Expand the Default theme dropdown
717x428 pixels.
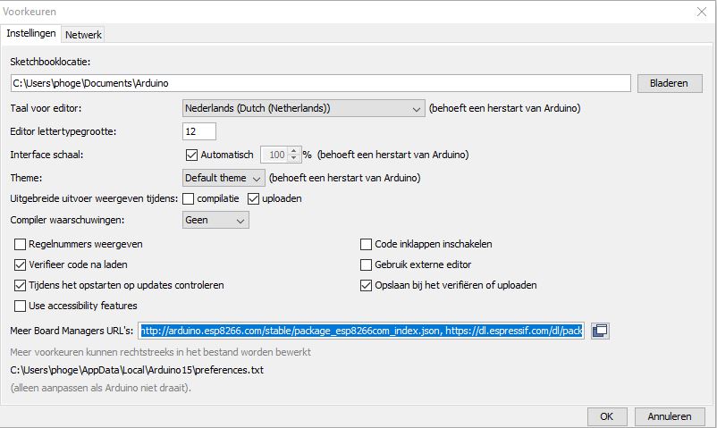pos(224,178)
